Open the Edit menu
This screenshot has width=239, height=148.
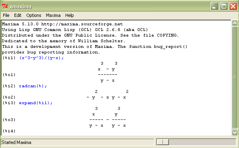pos(18,15)
